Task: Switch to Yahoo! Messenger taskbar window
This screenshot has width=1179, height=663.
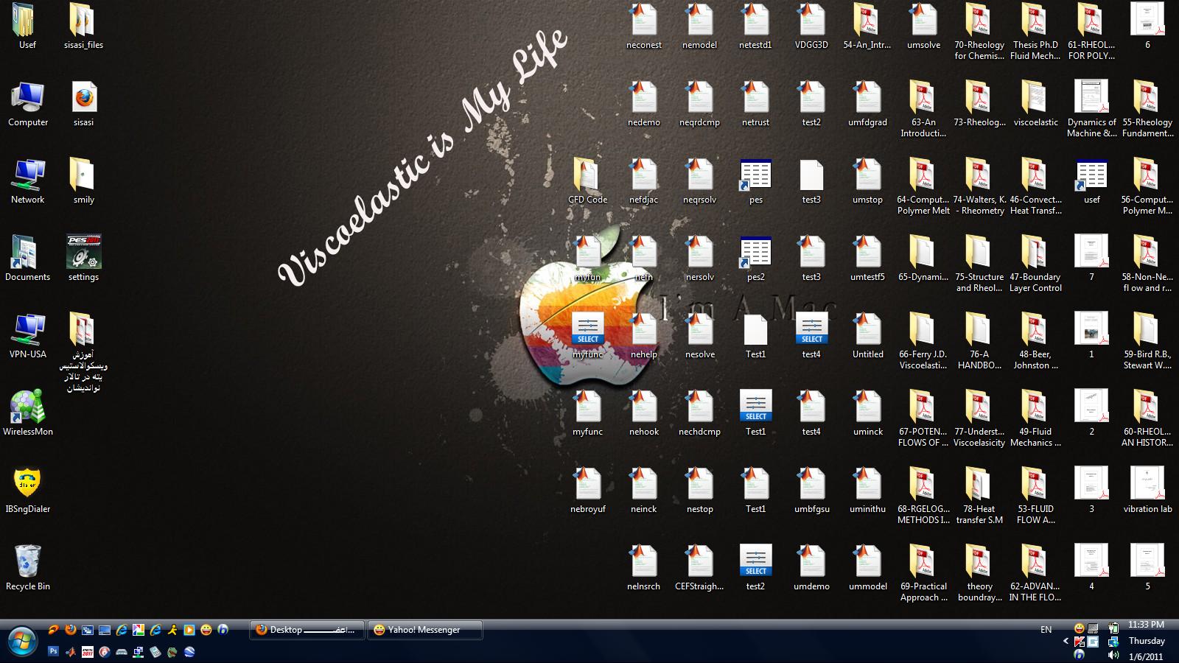Action: pos(425,630)
